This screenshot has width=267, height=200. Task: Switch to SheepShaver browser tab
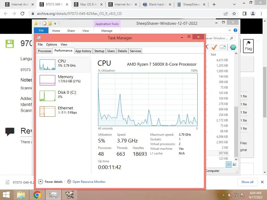click(191, 4)
